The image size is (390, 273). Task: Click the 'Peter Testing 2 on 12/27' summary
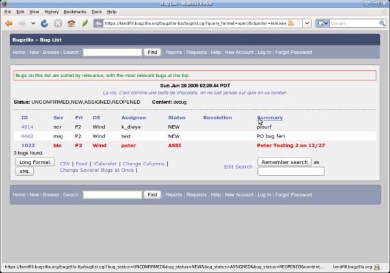click(x=291, y=145)
